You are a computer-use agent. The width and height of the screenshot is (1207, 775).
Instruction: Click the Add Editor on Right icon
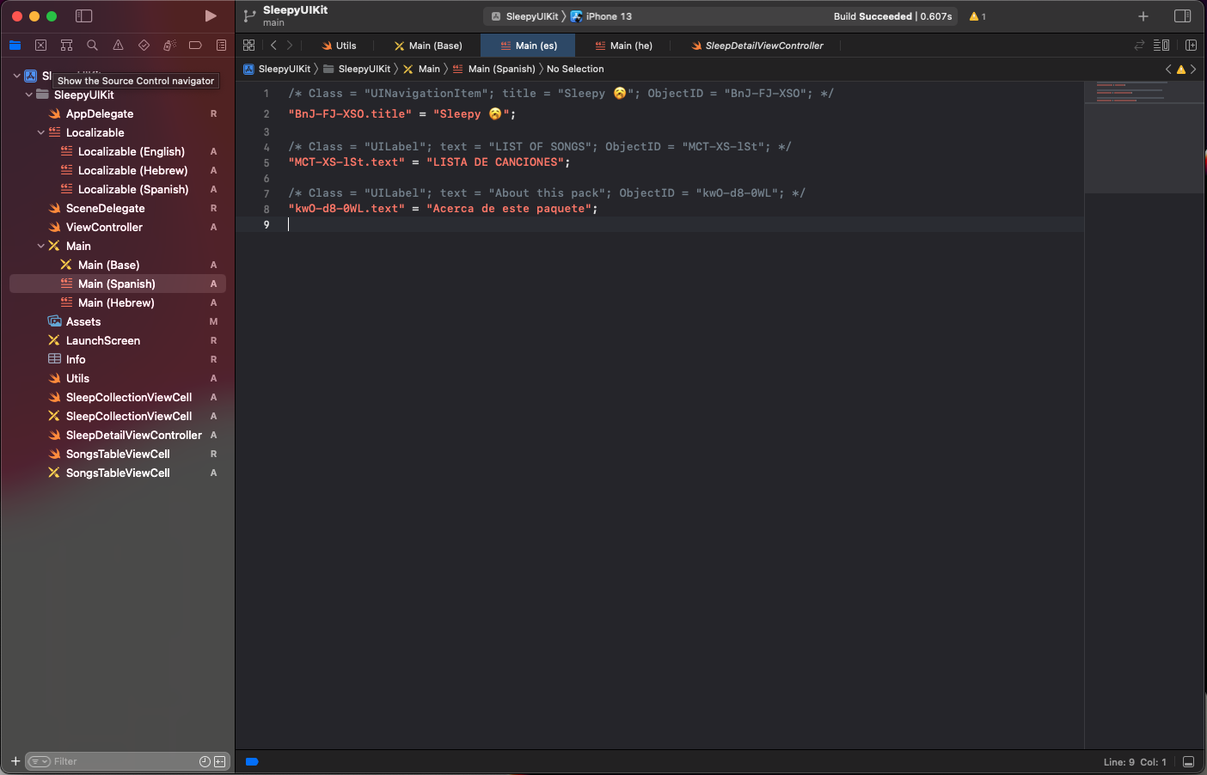pyautogui.click(x=1191, y=46)
